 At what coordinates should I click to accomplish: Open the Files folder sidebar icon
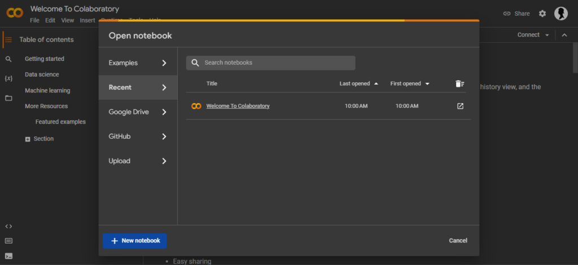8,98
